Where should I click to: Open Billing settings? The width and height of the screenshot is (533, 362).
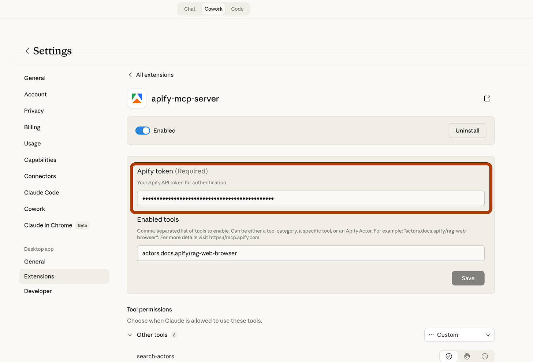pyautogui.click(x=32, y=127)
